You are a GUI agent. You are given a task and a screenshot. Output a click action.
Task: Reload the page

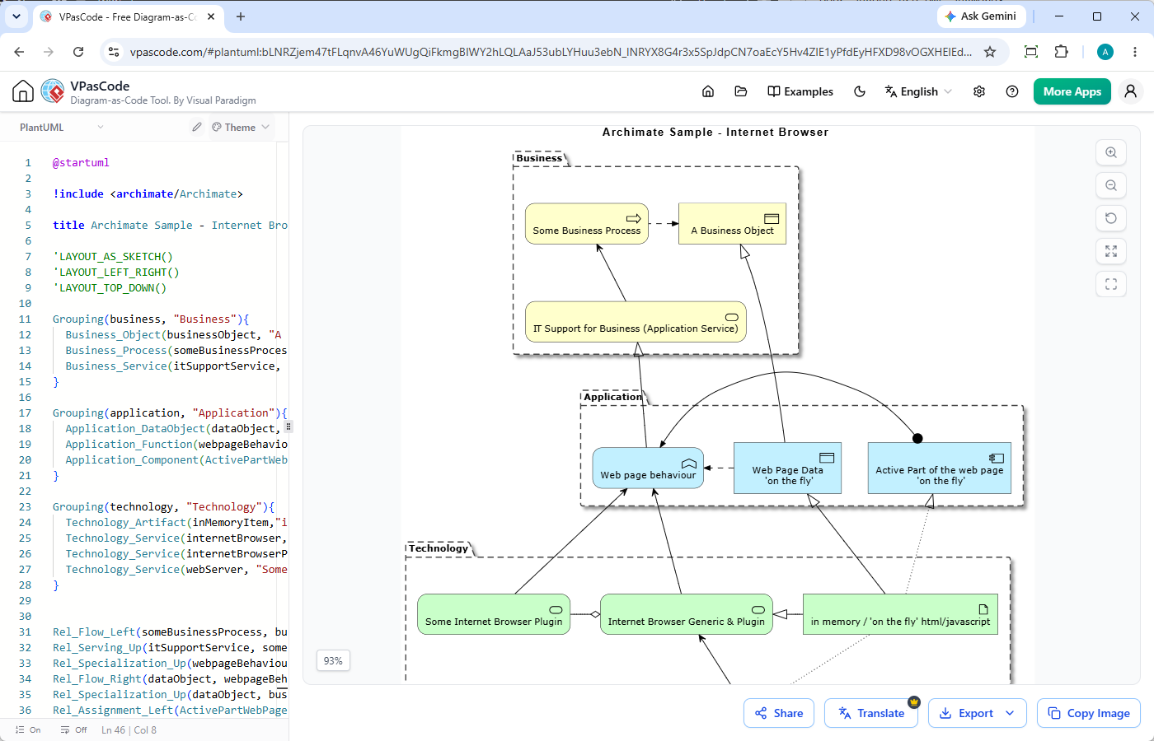click(78, 51)
